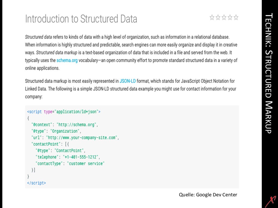Click the red X logo in the corner
This screenshot has width=278, height=208.
[x=270, y=201]
